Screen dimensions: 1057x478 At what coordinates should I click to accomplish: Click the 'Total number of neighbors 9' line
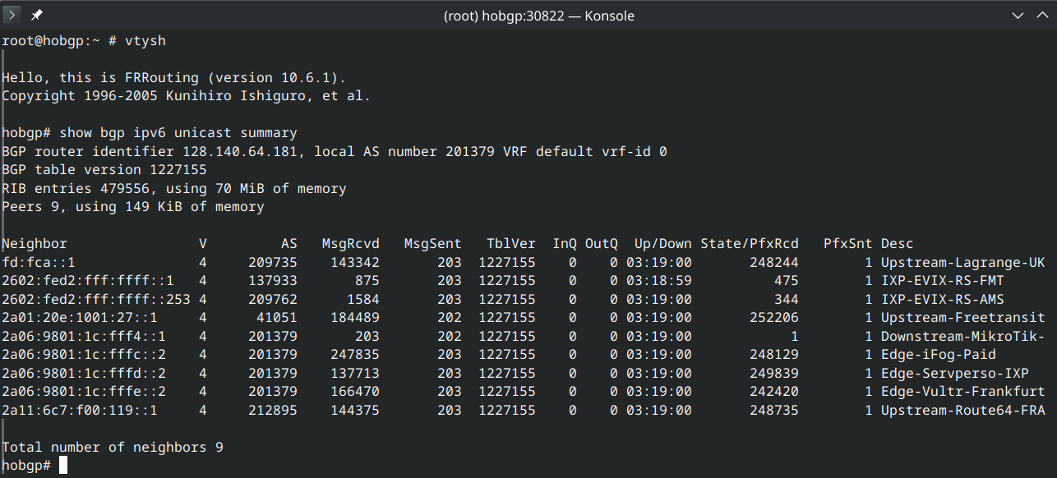[113, 447]
